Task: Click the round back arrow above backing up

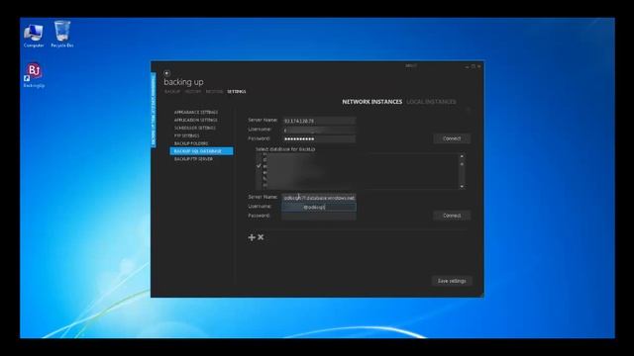Action: [x=166, y=73]
